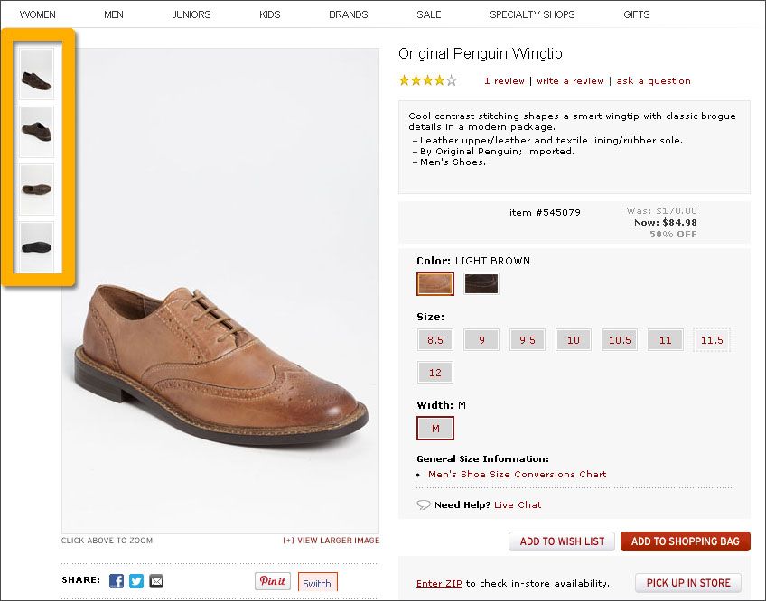Share product via Twitter icon
766x601 pixels.
point(136,581)
